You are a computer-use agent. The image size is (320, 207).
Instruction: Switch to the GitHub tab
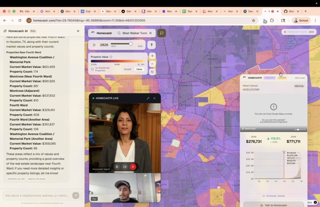coord(291,11)
